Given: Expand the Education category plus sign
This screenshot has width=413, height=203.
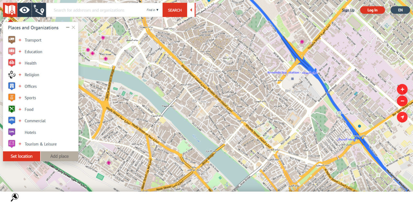Looking at the screenshot, I should (x=20, y=52).
